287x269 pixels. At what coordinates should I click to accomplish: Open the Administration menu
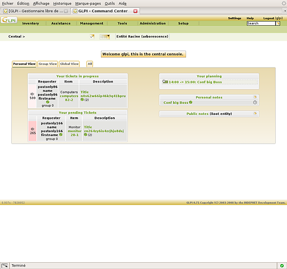[x=153, y=23]
